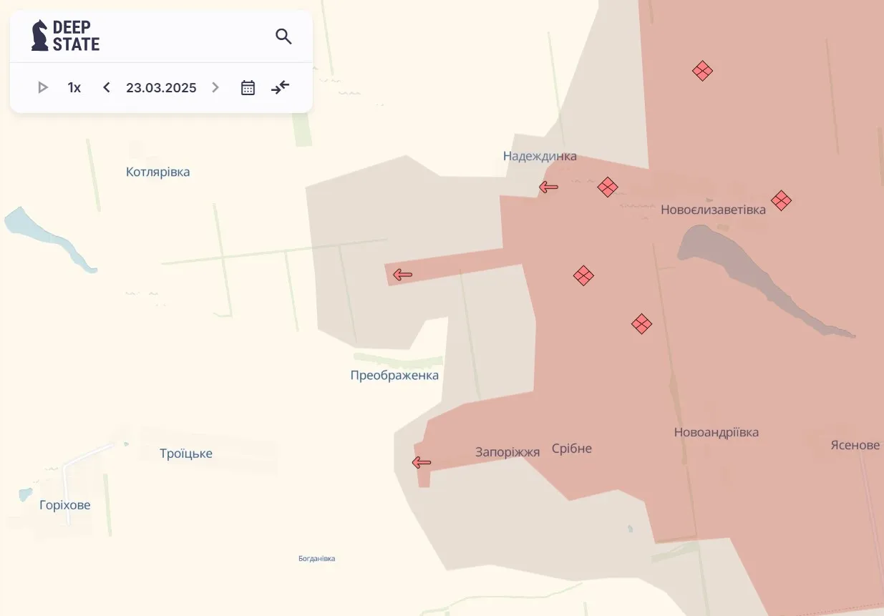Select the diamond marker above Срібне
Image resolution: width=884 pixels, height=616 pixels.
tap(641, 324)
